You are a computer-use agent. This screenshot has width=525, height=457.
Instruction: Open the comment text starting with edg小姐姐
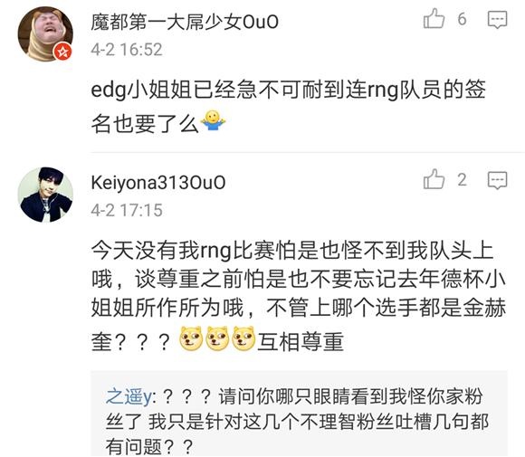tap(288, 107)
